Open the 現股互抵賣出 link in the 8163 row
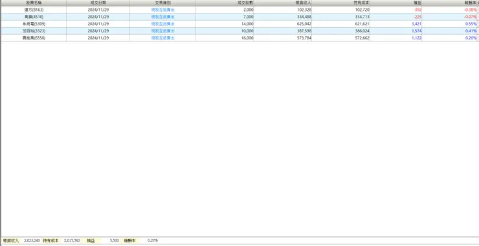479x246 pixels. 163,10
